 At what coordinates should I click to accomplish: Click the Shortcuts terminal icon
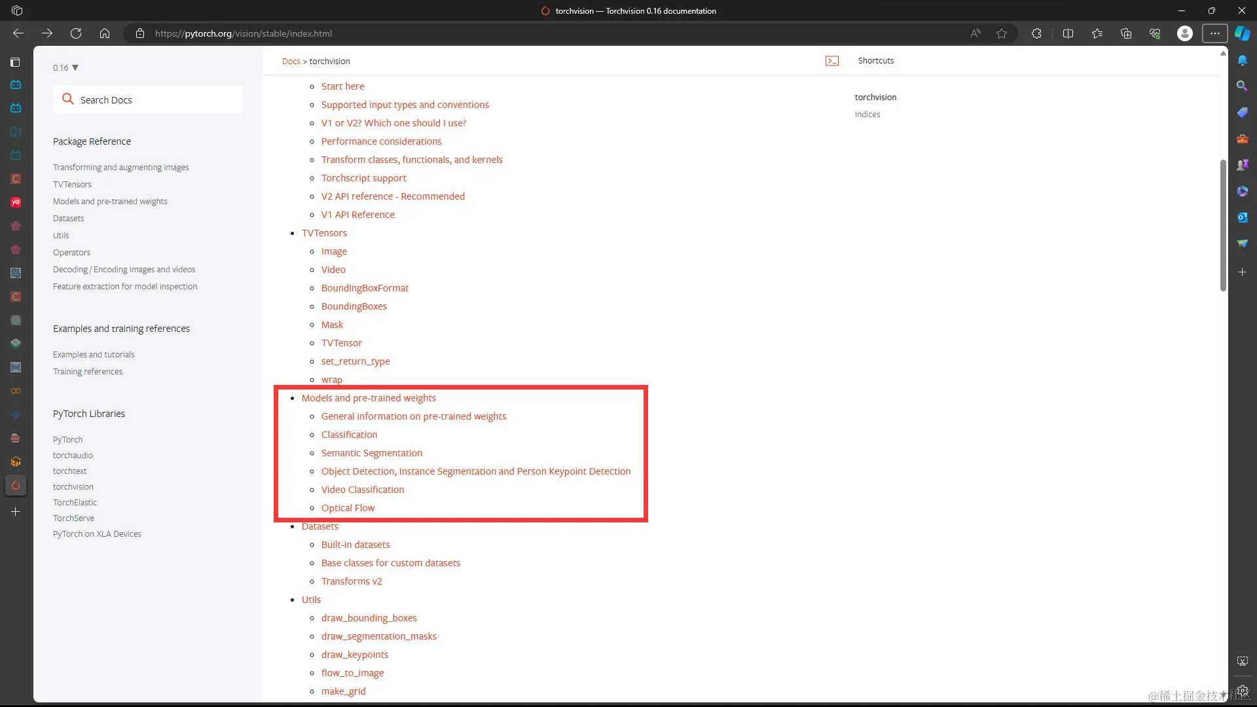(832, 61)
